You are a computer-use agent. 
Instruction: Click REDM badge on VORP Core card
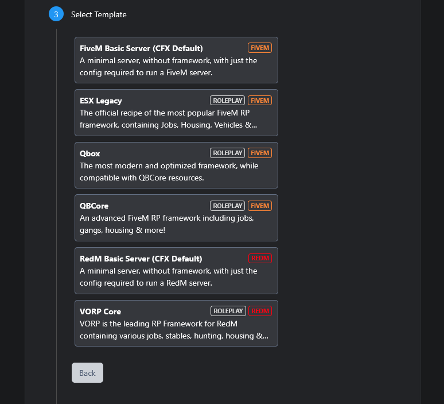pyautogui.click(x=260, y=311)
